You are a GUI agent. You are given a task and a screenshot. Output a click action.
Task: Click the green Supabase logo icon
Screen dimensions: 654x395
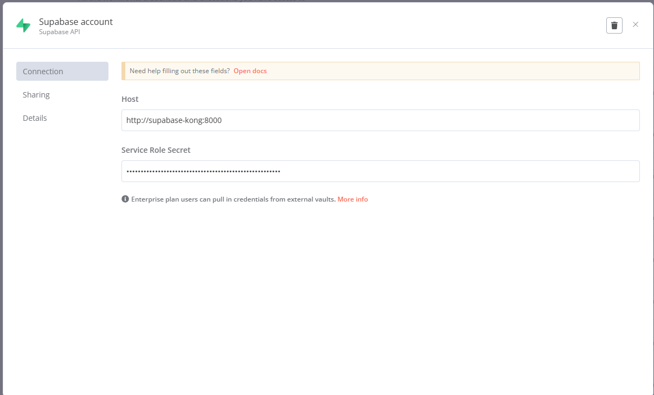click(x=23, y=25)
